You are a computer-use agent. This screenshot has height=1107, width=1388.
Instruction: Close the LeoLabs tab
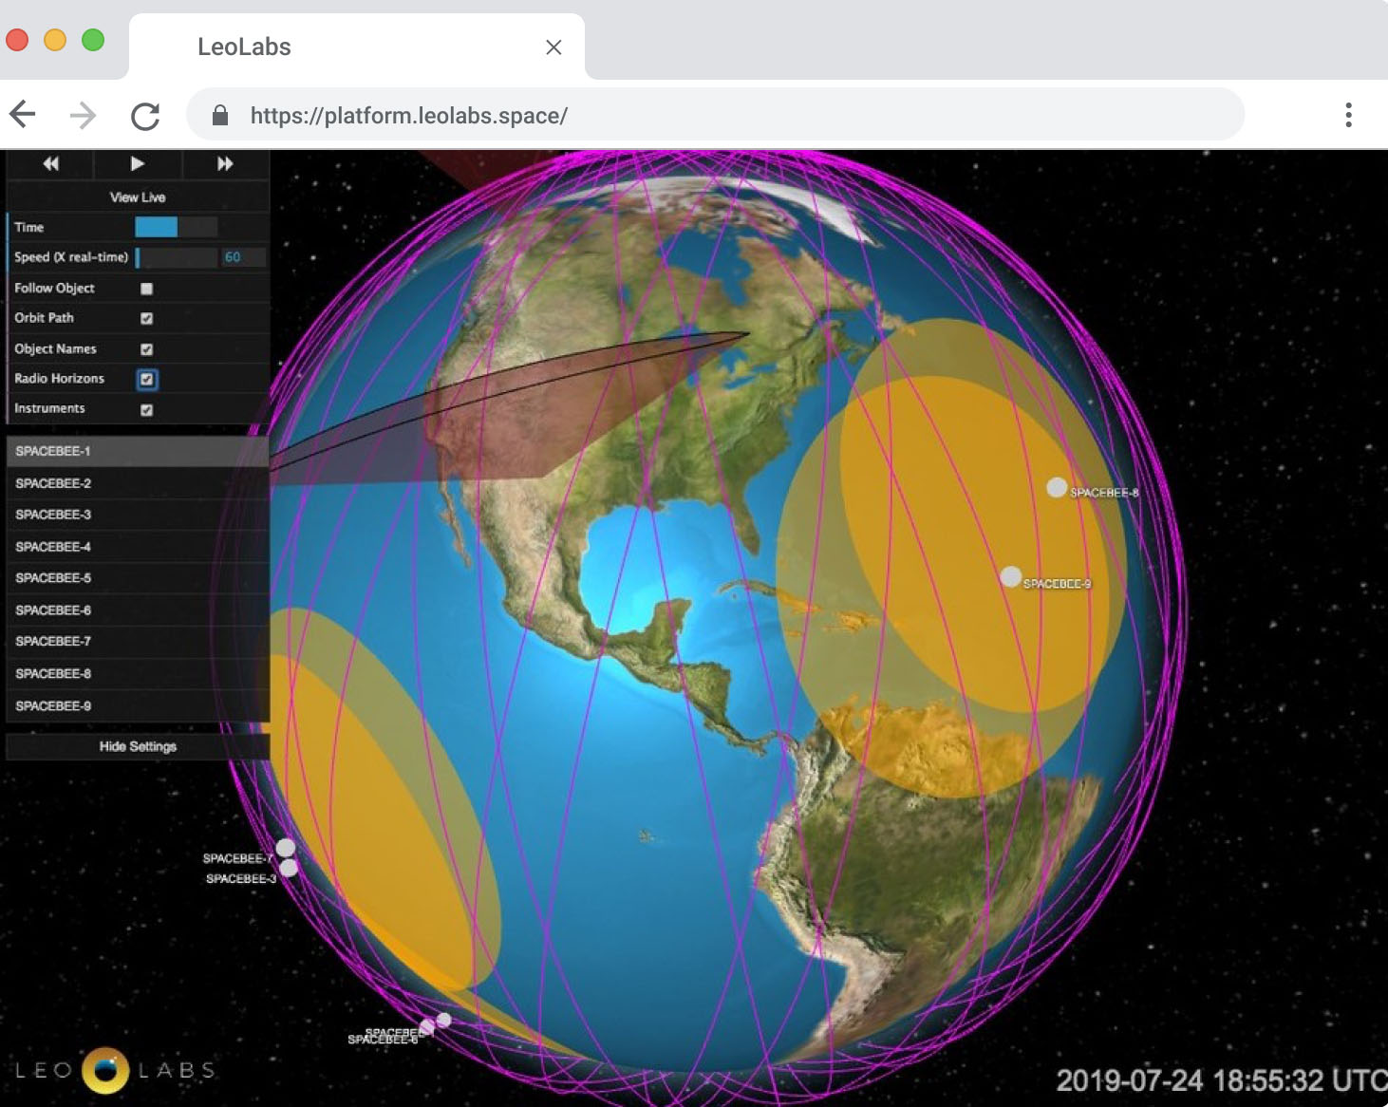pos(553,47)
